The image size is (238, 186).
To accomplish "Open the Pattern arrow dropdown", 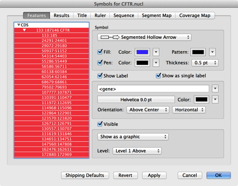I will tap(213, 52).
